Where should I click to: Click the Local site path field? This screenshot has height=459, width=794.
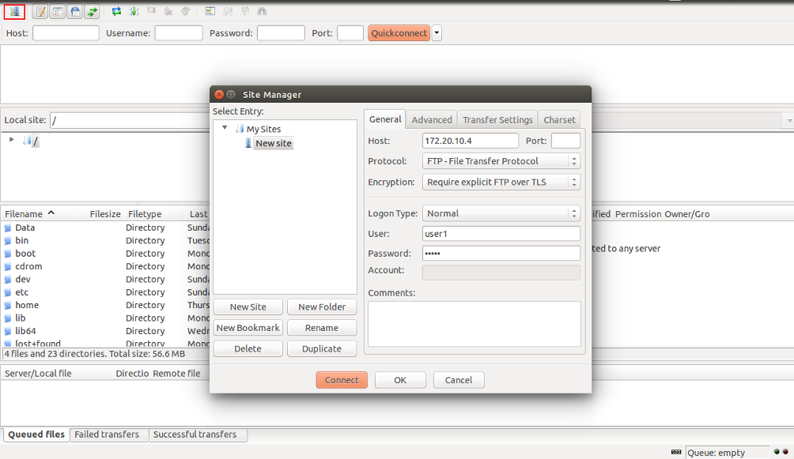(x=130, y=120)
